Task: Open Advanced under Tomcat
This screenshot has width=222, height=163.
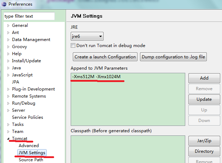Action: tap(29, 146)
